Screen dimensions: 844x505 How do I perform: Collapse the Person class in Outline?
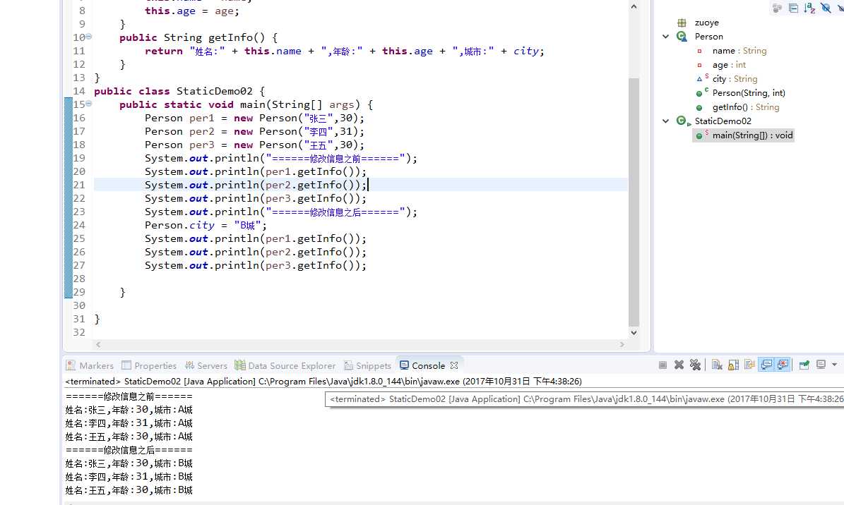click(666, 37)
